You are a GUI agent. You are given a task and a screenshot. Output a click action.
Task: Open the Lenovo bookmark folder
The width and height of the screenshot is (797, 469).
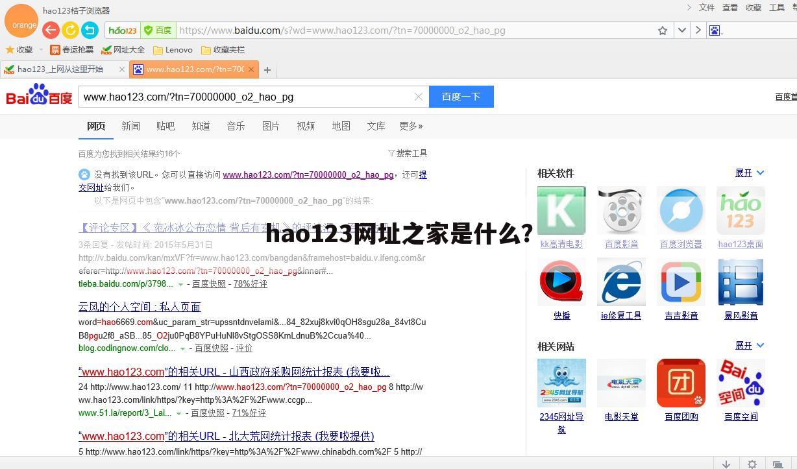coord(173,49)
